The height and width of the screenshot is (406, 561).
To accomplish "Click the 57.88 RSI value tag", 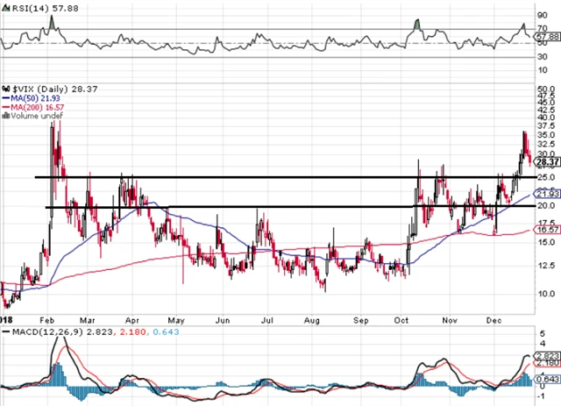I will pos(547,39).
